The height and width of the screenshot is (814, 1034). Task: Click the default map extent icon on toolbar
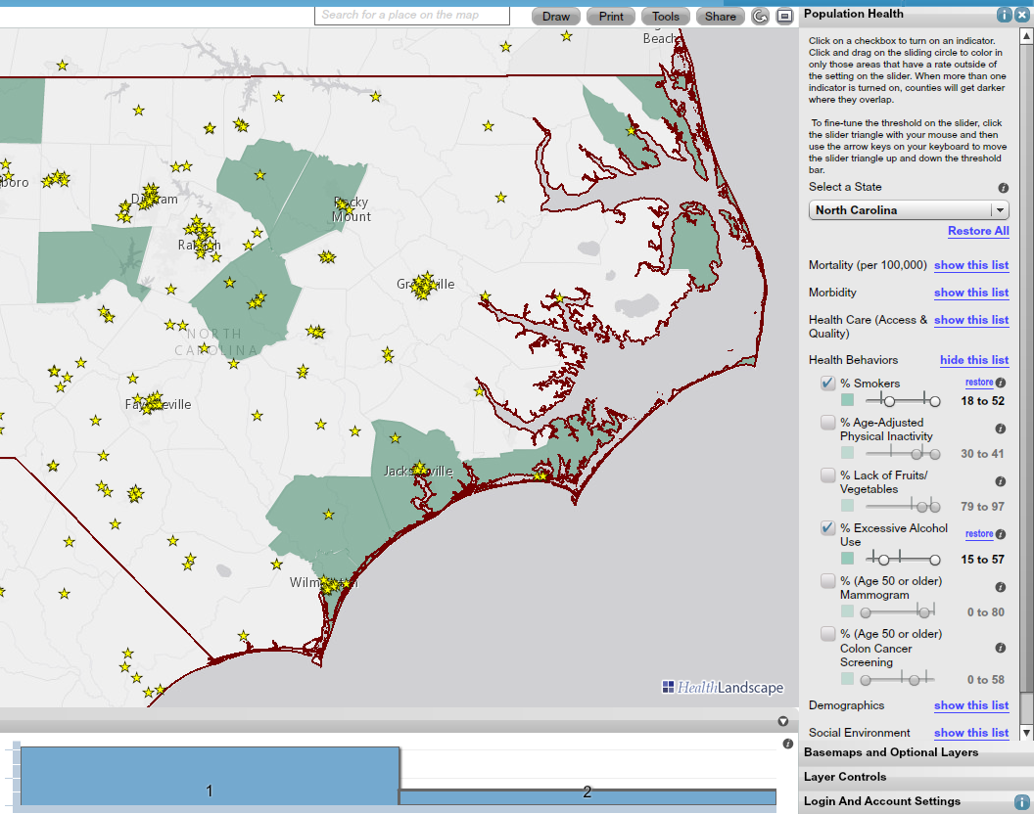pos(786,17)
